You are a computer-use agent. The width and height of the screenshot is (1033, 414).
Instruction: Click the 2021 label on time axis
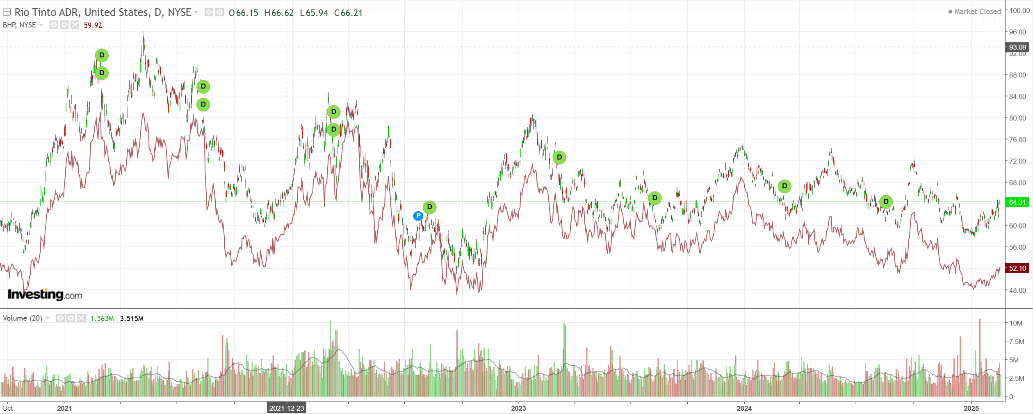click(64, 408)
